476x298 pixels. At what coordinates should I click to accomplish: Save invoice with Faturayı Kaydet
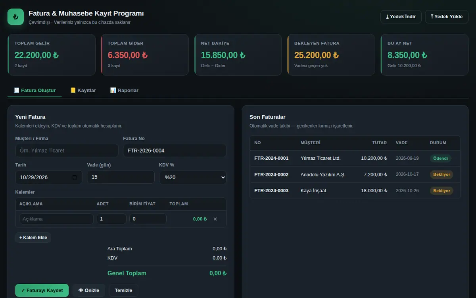coord(42,290)
